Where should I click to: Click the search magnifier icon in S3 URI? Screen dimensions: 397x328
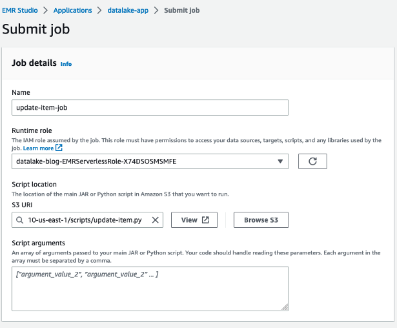(19, 220)
